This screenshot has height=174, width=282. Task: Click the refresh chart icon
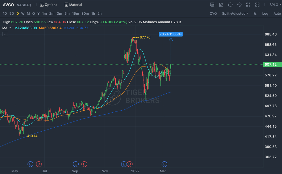point(230,5)
